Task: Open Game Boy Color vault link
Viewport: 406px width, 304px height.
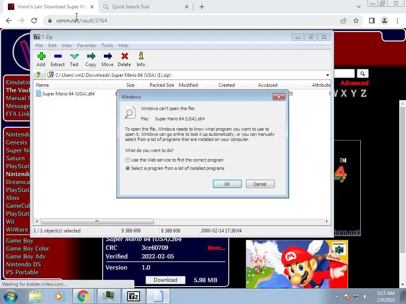Action: 28,249
